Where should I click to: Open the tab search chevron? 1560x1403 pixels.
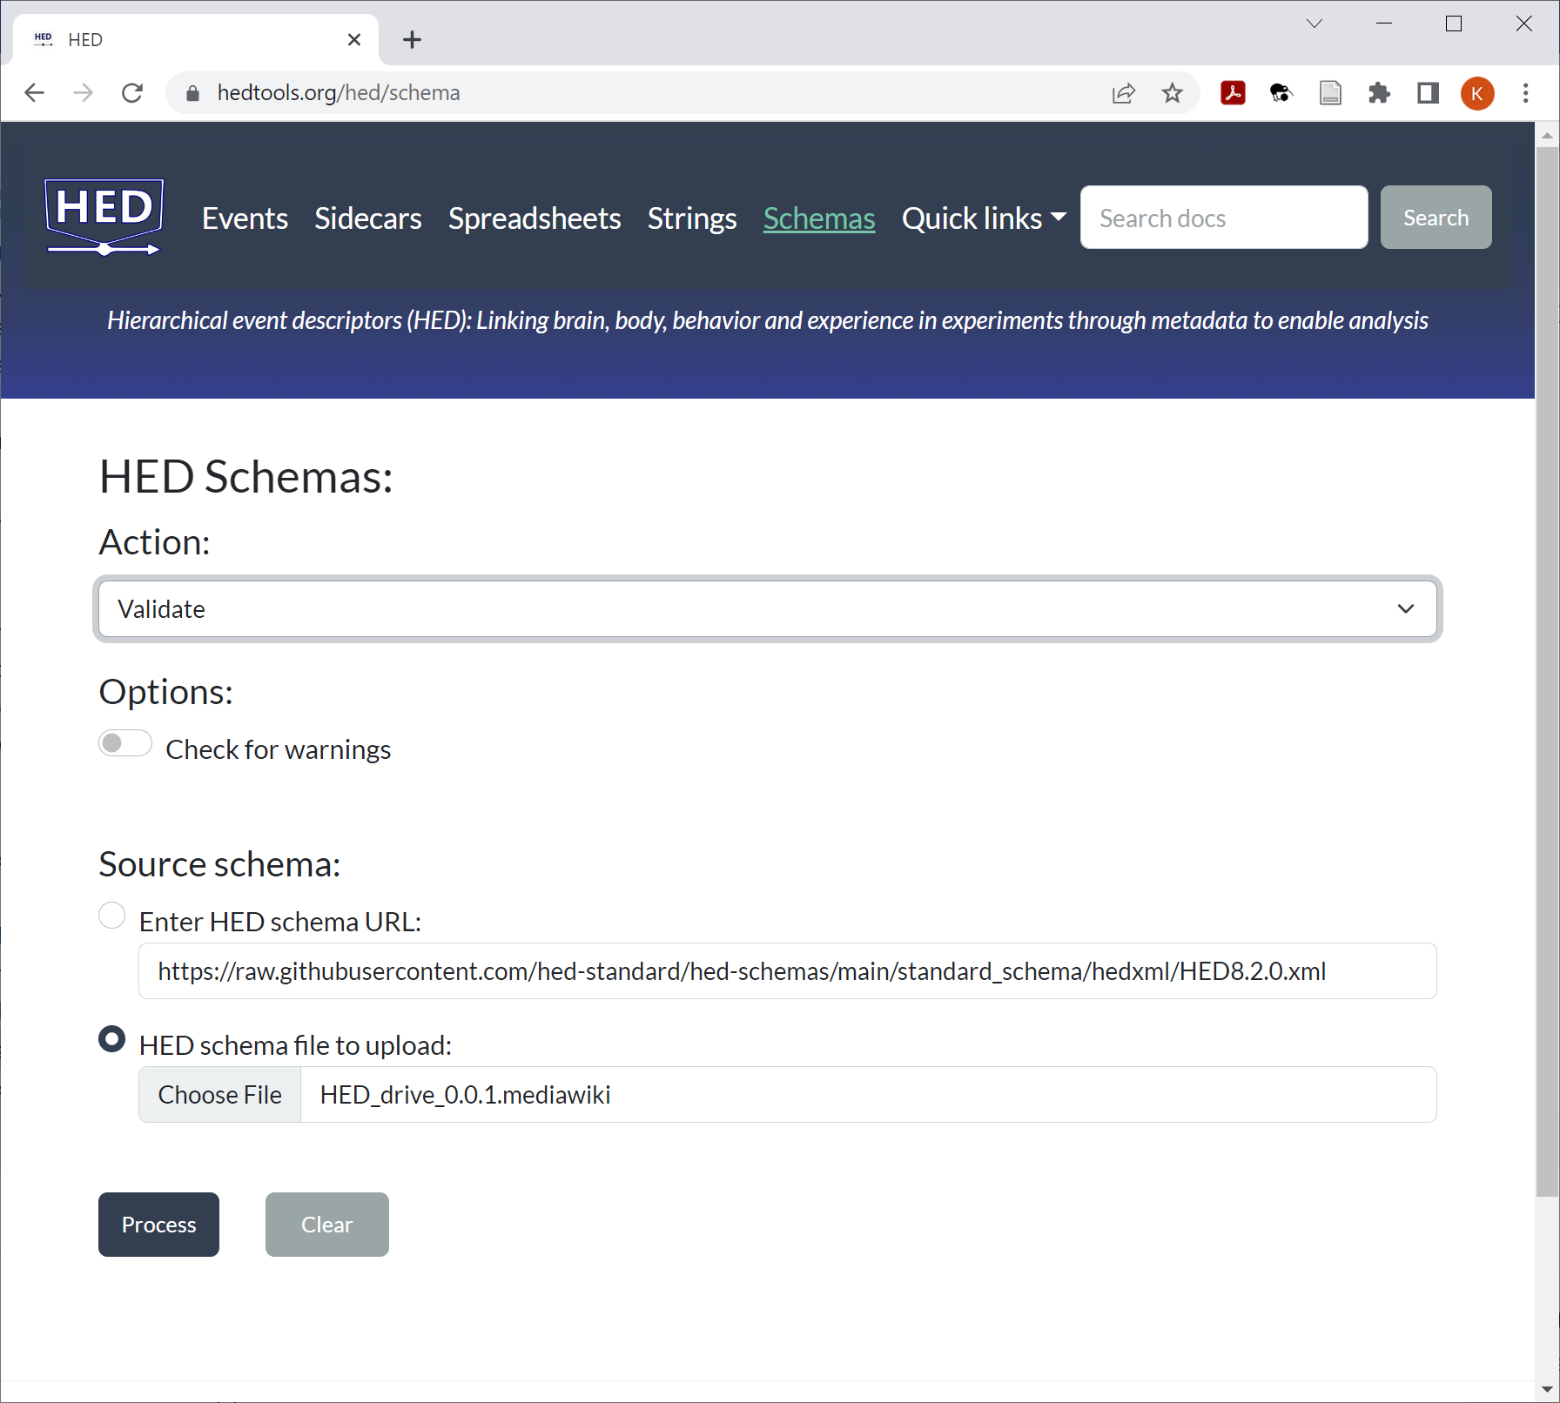click(x=1315, y=23)
